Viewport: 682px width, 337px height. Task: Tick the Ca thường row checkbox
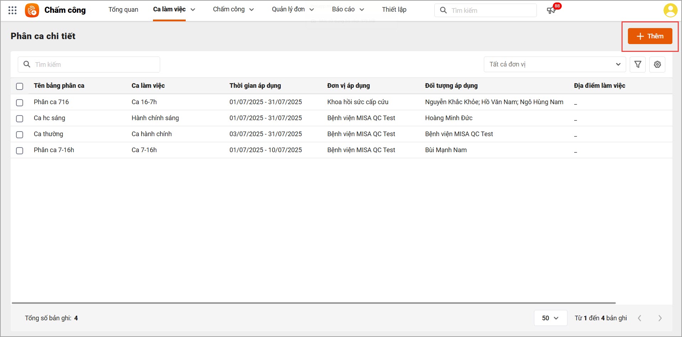click(x=20, y=134)
